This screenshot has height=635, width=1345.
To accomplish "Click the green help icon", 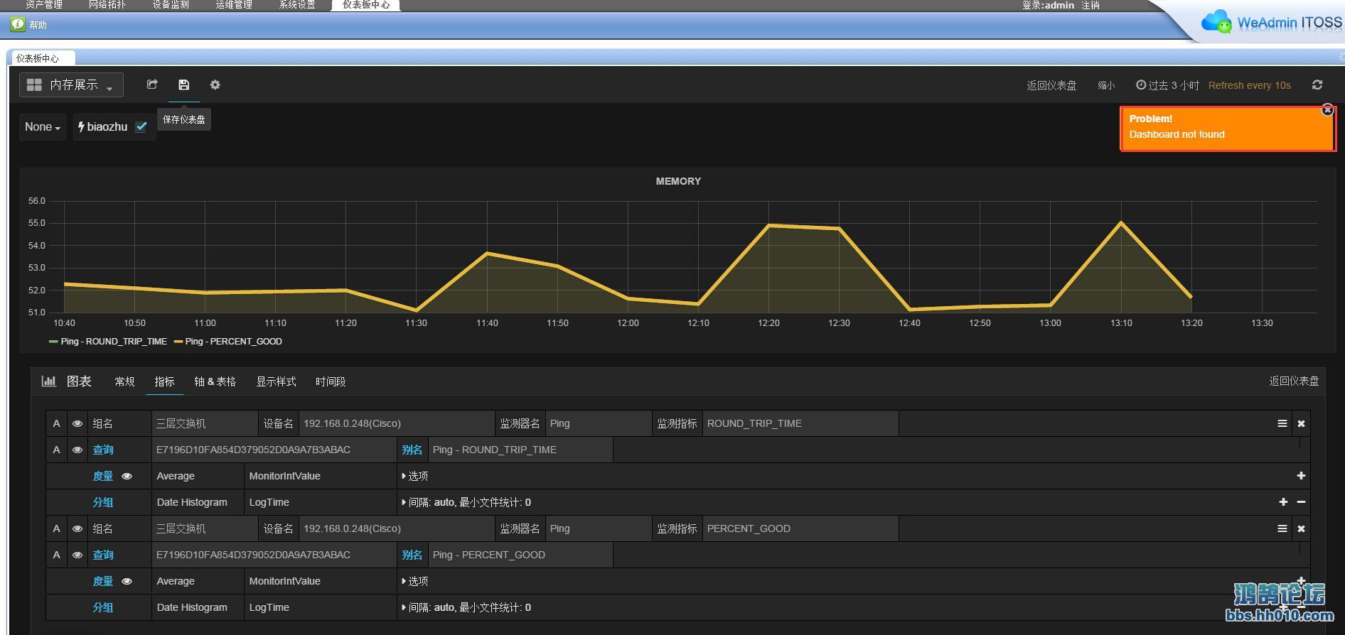I will 18,25.
